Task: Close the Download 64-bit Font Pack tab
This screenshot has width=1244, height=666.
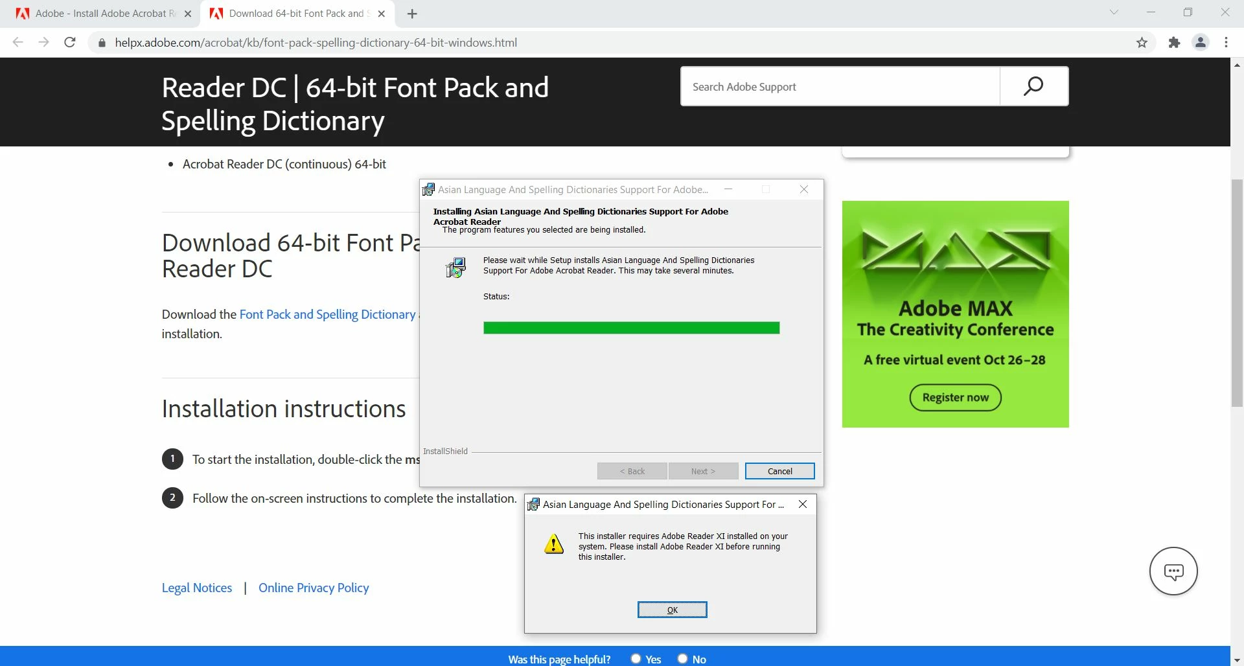Action: click(382, 14)
